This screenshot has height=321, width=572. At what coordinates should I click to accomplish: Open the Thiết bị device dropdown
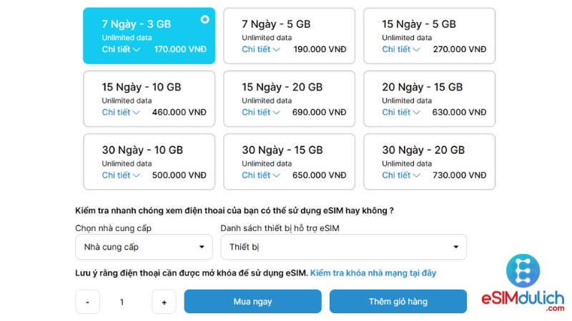coord(343,247)
